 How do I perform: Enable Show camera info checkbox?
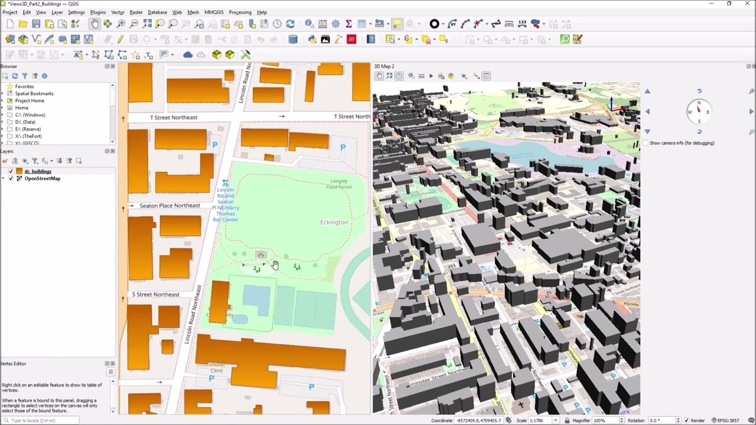(x=646, y=143)
